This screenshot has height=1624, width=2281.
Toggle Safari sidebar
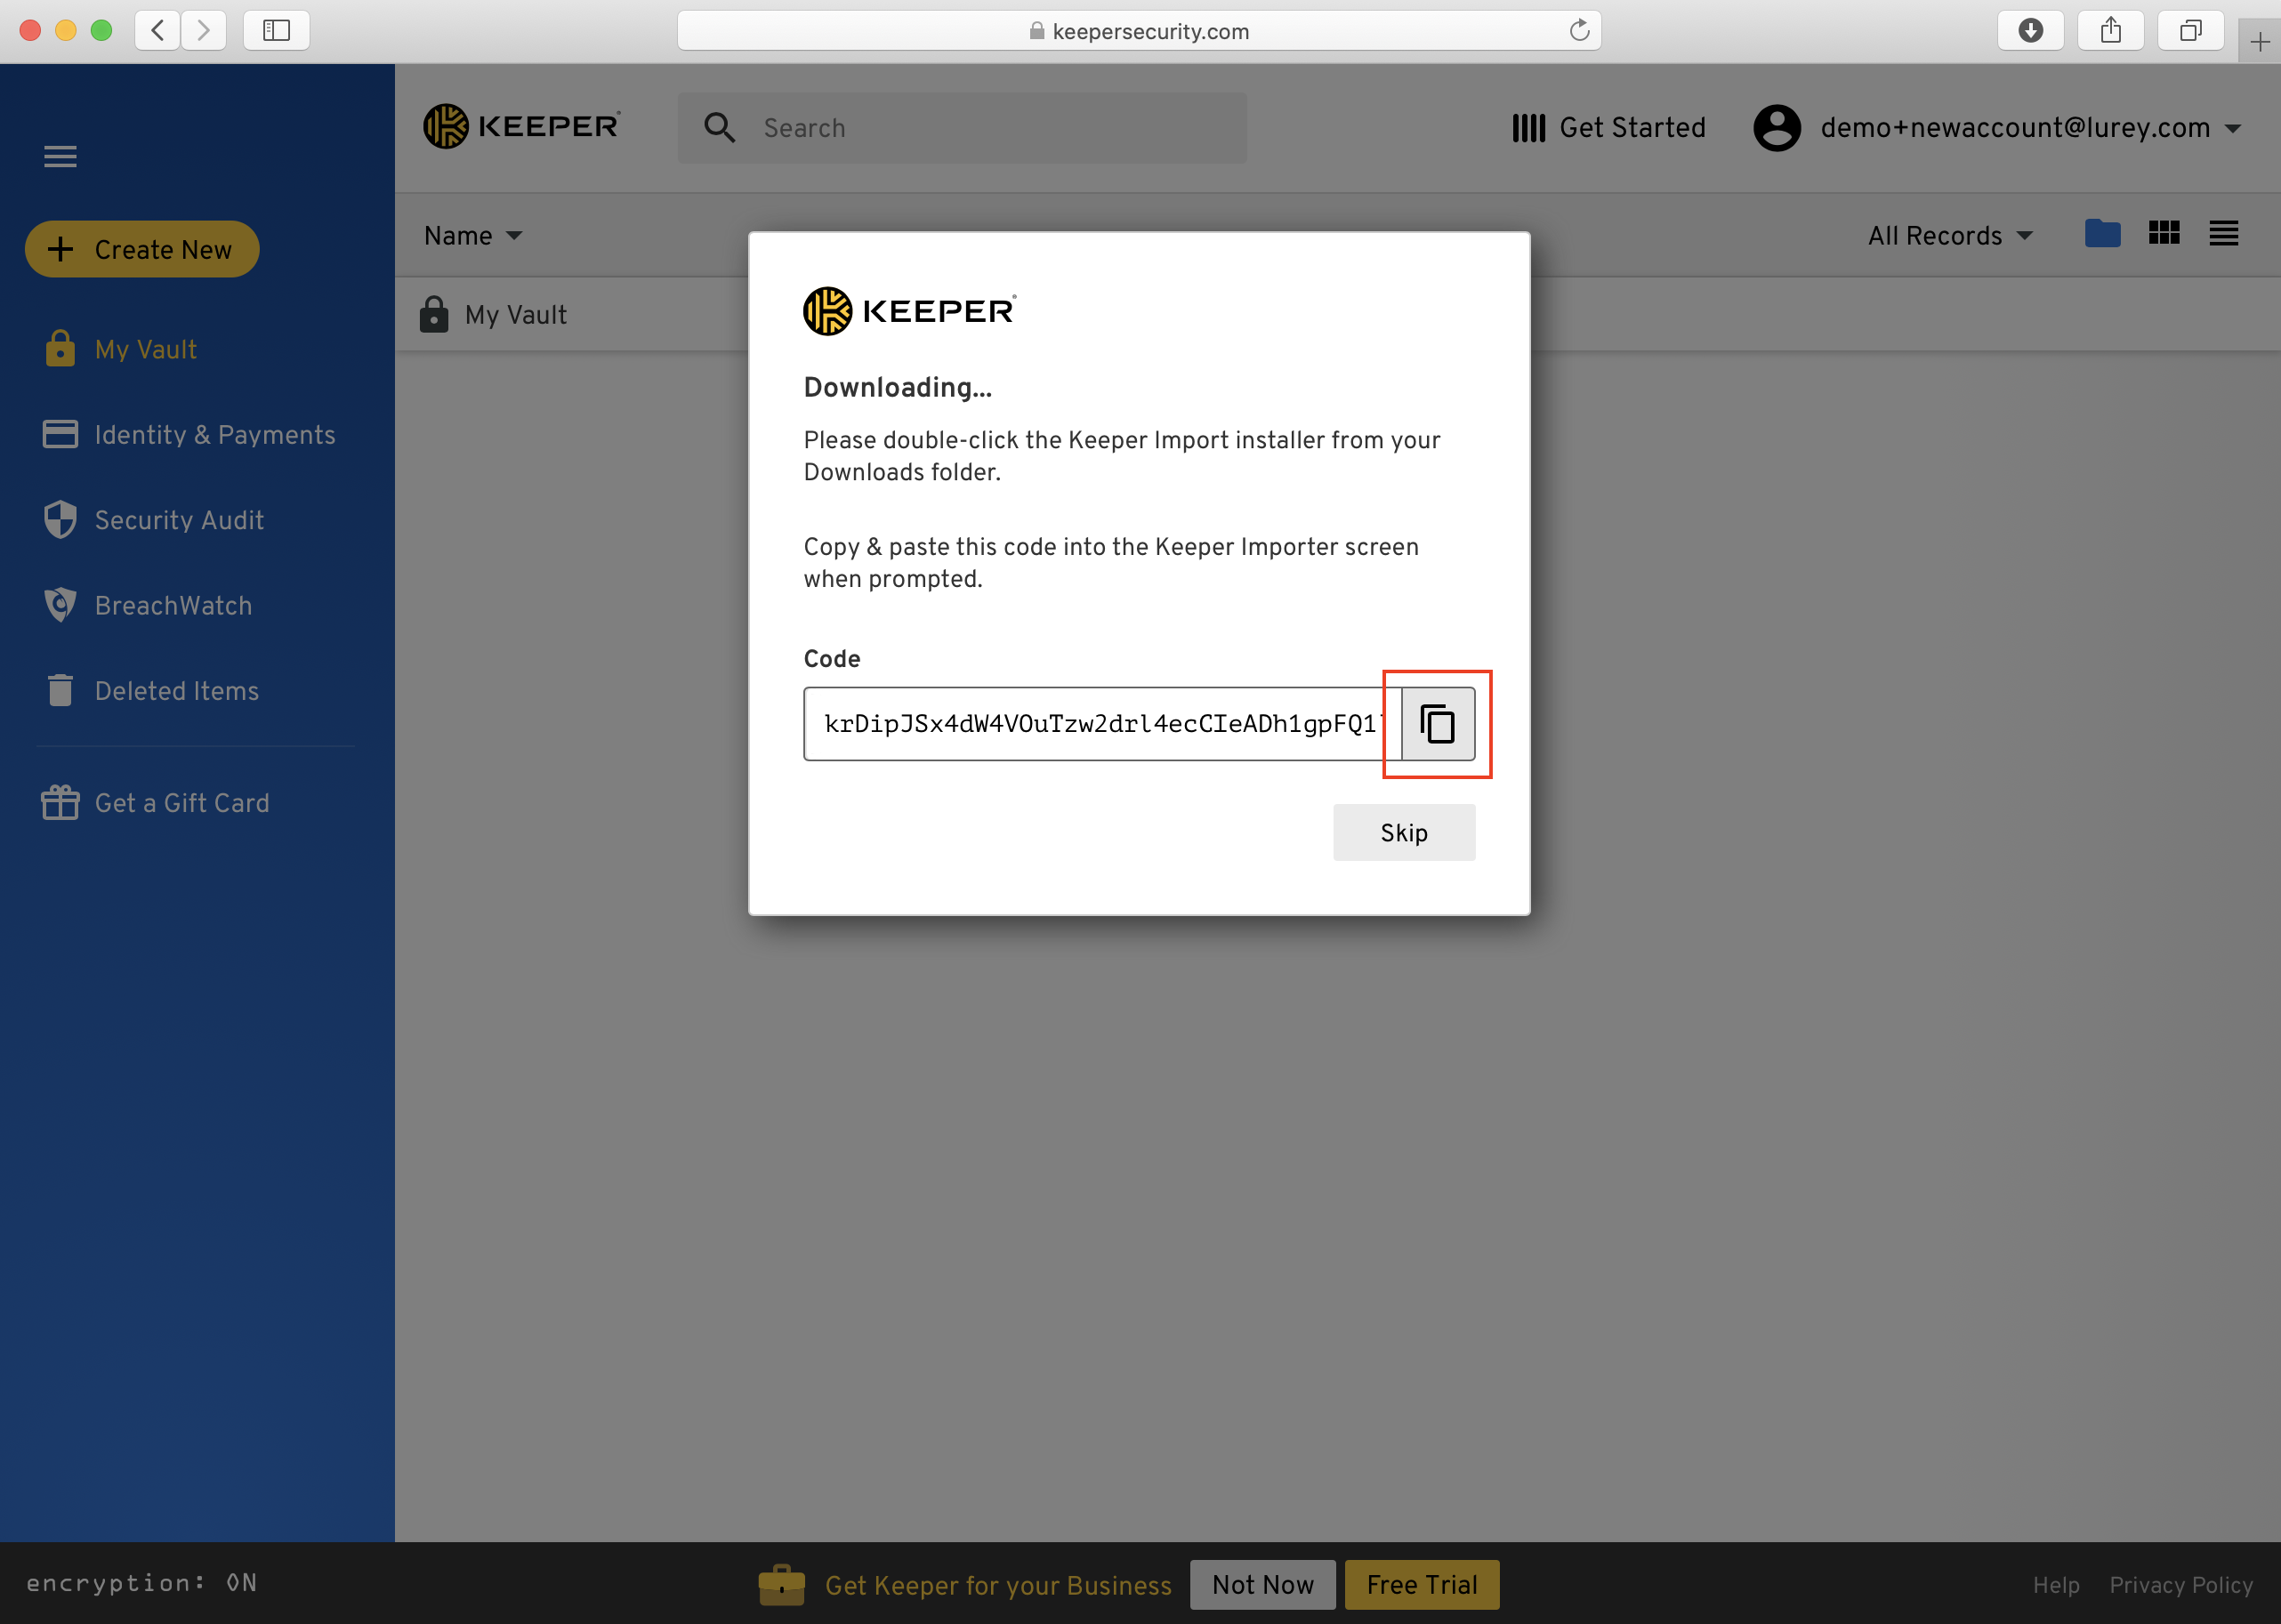[x=276, y=30]
